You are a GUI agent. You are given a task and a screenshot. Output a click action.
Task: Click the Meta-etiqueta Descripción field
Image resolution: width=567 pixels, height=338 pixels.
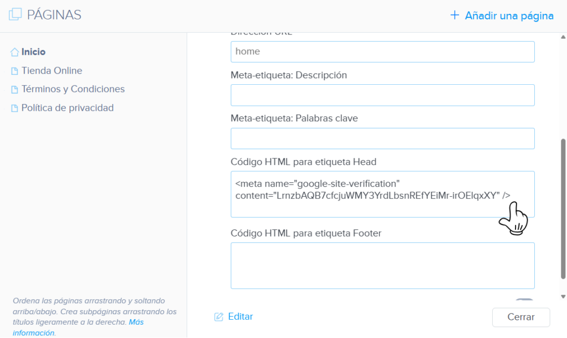382,95
